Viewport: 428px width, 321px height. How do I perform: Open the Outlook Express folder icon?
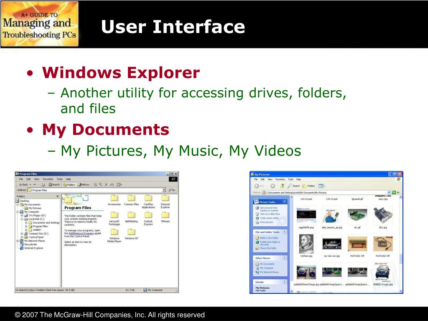148,215
